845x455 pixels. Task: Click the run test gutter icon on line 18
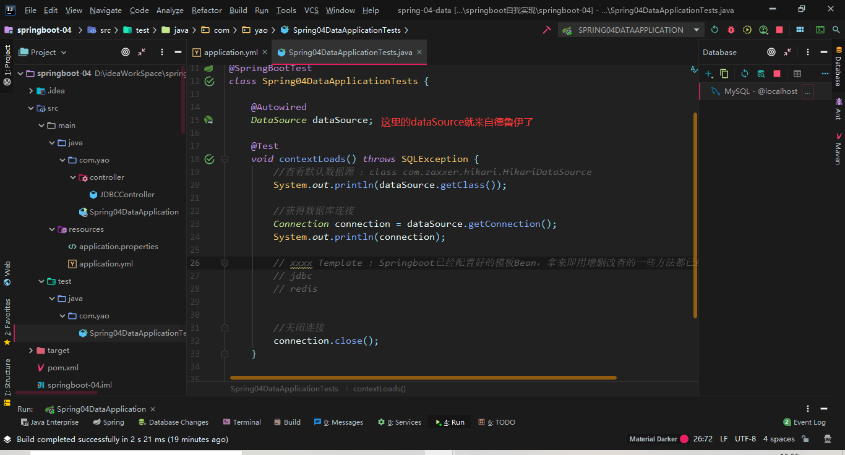209,159
